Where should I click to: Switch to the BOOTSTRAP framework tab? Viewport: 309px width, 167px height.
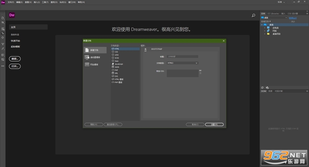point(157,49)
